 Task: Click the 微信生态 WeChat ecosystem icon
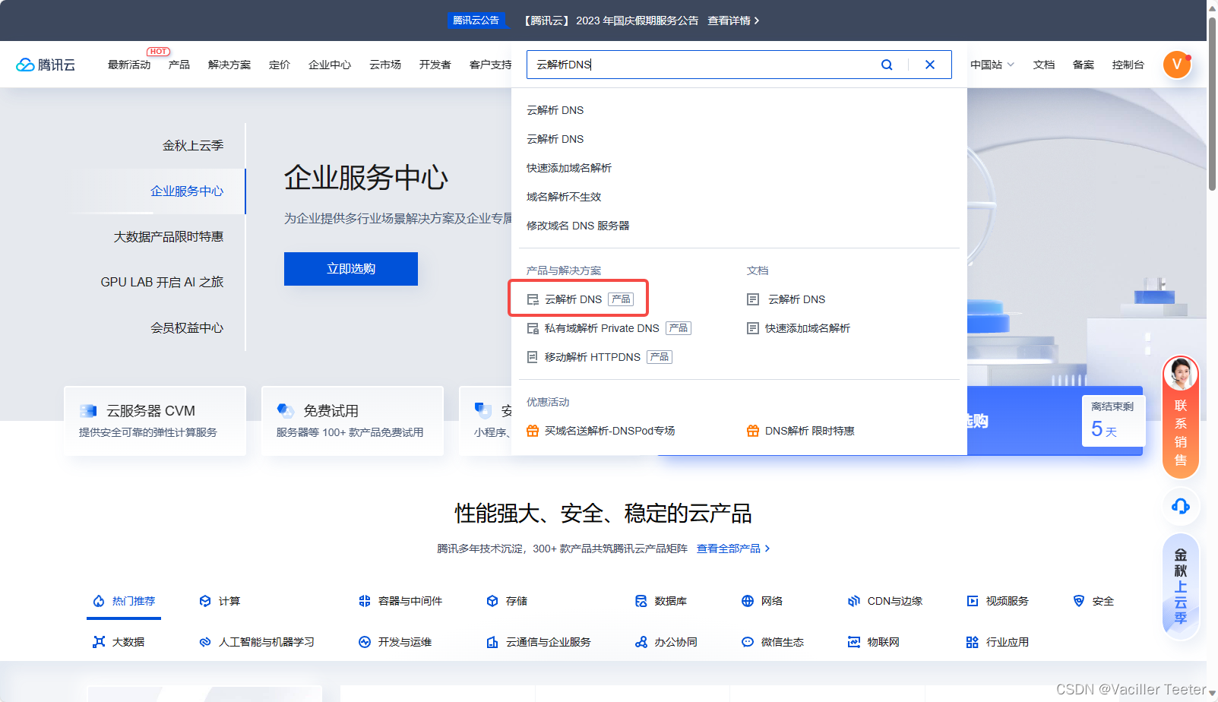point(747,642)
